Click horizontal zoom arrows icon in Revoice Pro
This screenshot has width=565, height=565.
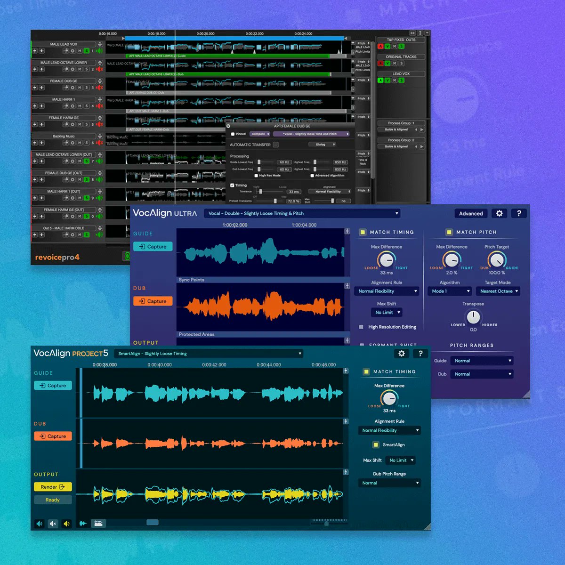pyautogui.click(x=412, y=33)
